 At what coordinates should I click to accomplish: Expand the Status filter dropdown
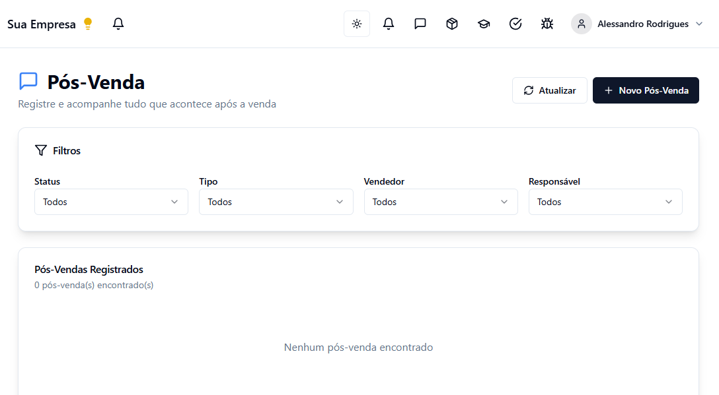[x=111, y=202]
